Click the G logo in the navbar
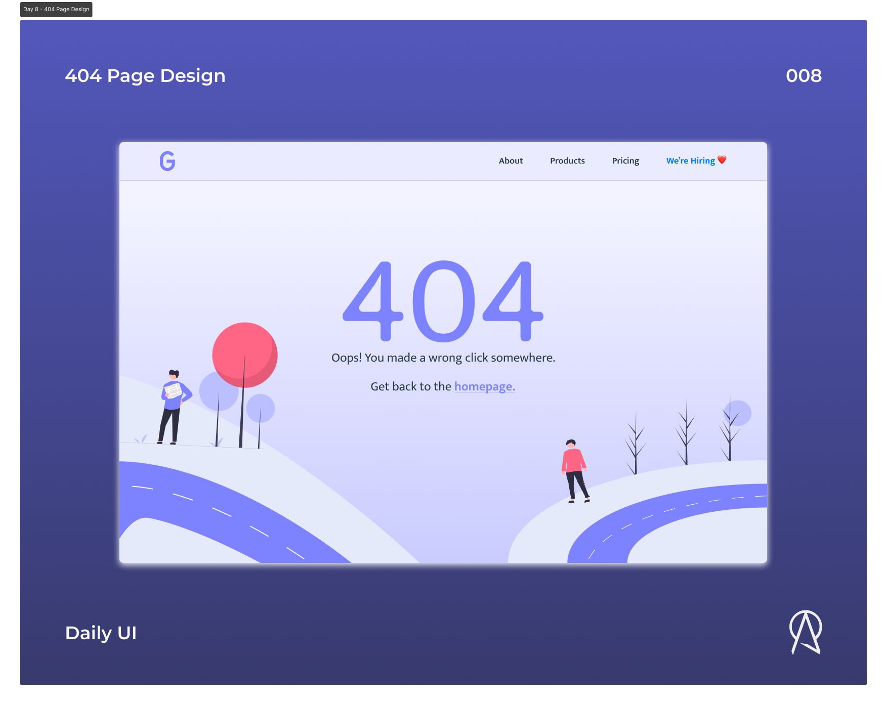 point(167,161)
